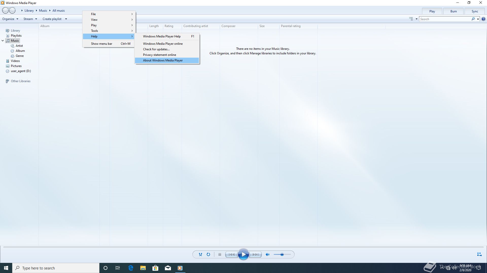Open the Help question mark icon
Viewport: 487px width, 273px height.
click(483, 19)
